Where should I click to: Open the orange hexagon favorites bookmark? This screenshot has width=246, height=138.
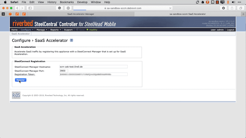click(10, 14)
